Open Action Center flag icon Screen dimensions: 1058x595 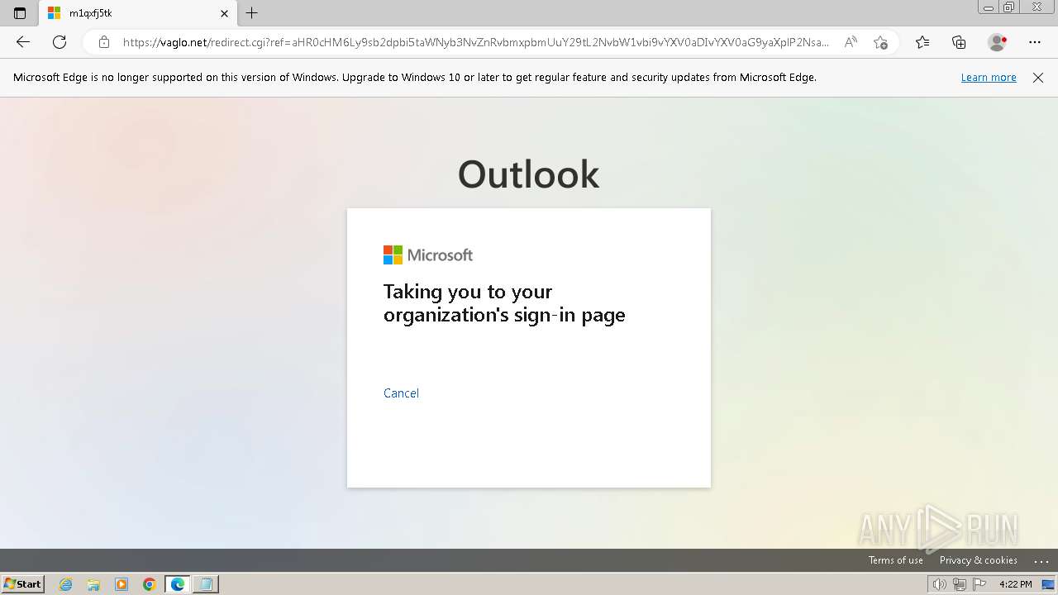coord(979,584)
